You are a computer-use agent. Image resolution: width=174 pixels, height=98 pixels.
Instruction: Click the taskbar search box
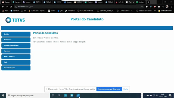[x=28, y=96]
